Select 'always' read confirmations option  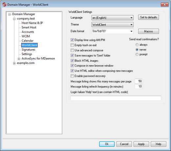click(x=137, y=45)
